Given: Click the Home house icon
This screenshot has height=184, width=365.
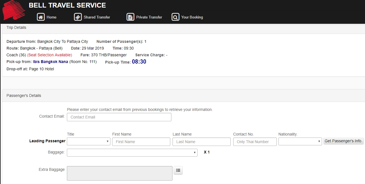Looking at the screenshot, I should (x=41, y=17).
